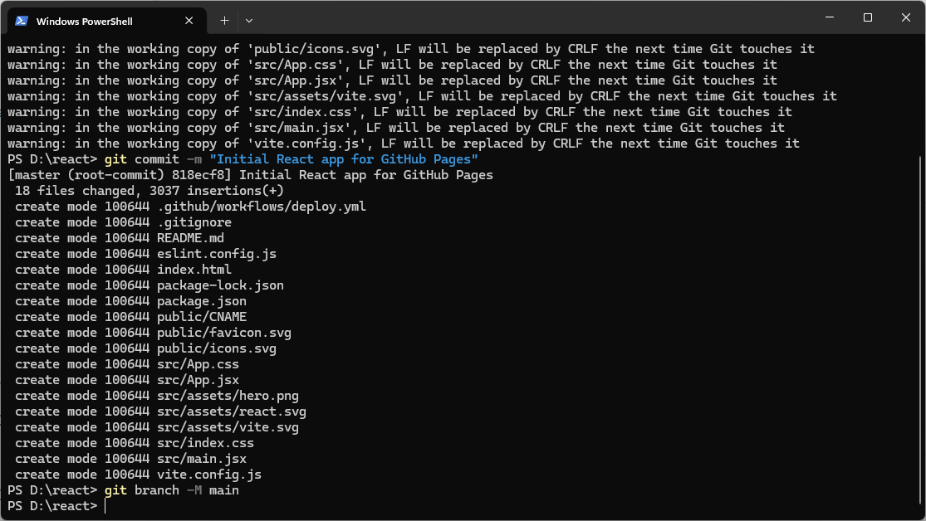The width and height of the screenshot is (926, 521).
Task: Open a new tab with plus button
Action: 224,21
